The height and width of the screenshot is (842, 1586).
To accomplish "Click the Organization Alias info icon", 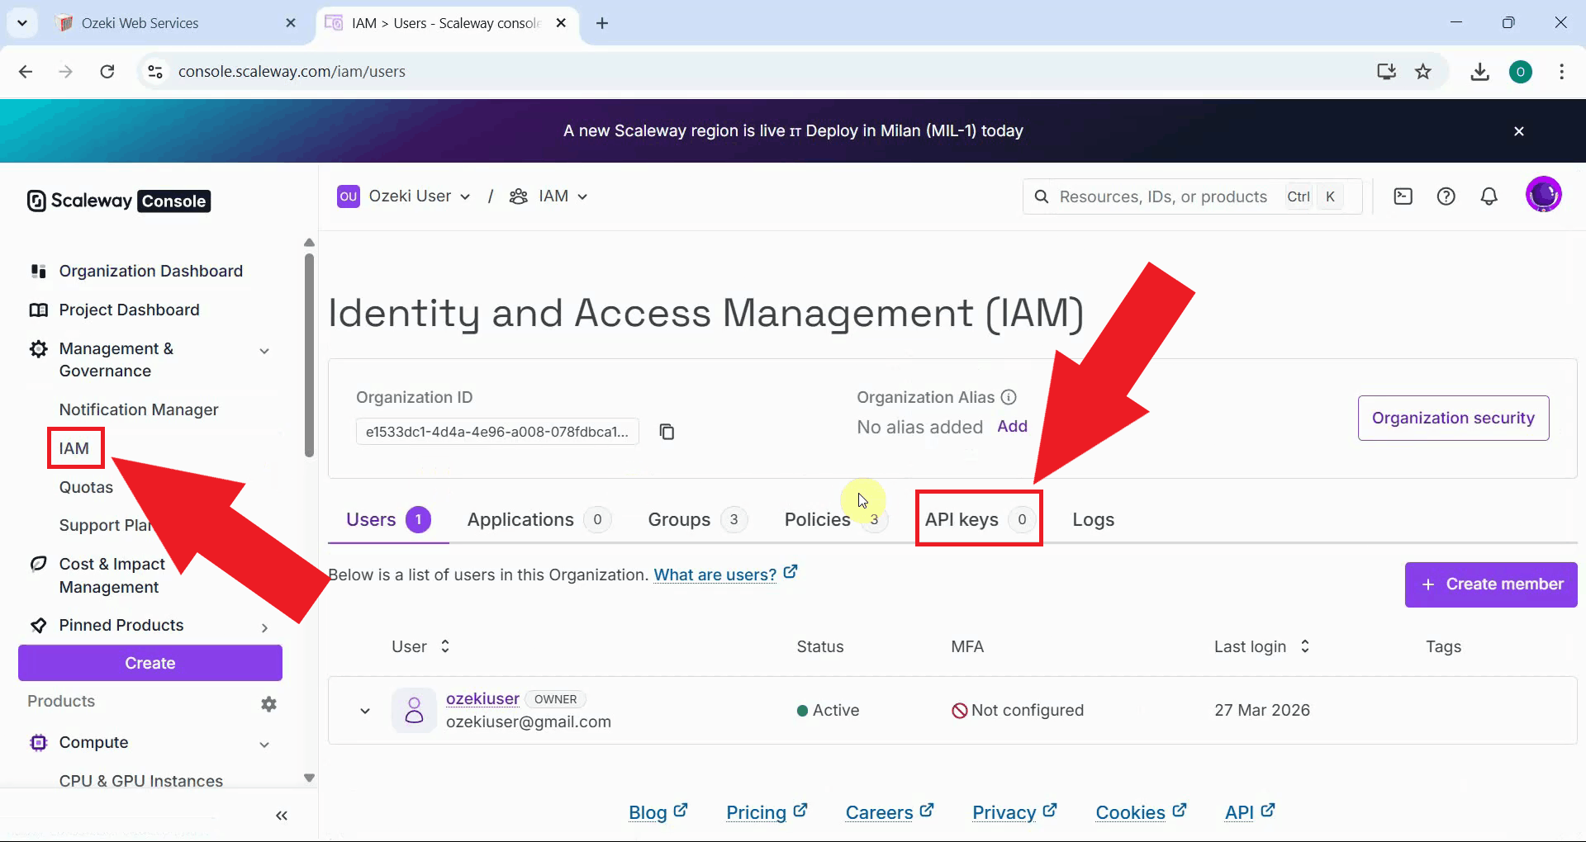I will click(x=1009, y=397).
